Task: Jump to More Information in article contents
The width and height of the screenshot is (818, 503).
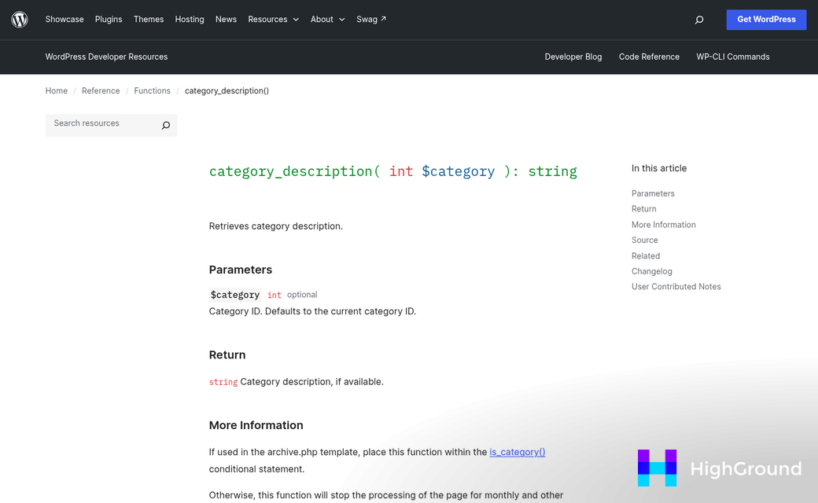Action: pos(664,225)
